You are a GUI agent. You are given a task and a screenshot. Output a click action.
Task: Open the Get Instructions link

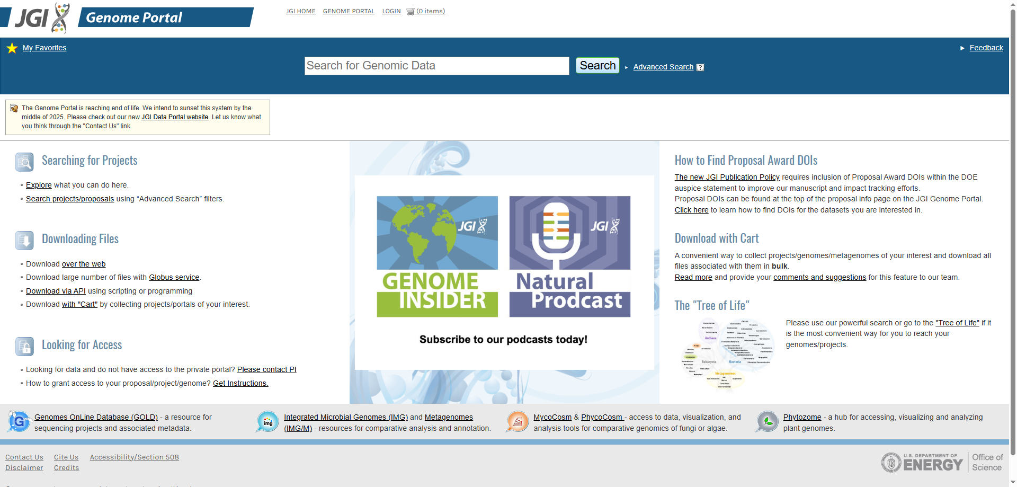[x=240, y=383]
